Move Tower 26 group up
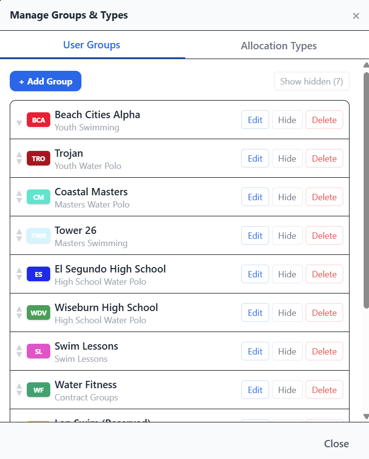Image resolution: width=369 pixels, height=459 pixels. 19,232
